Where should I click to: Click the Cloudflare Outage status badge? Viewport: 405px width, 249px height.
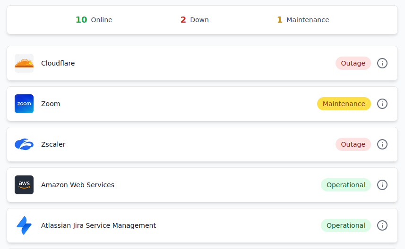353,63
